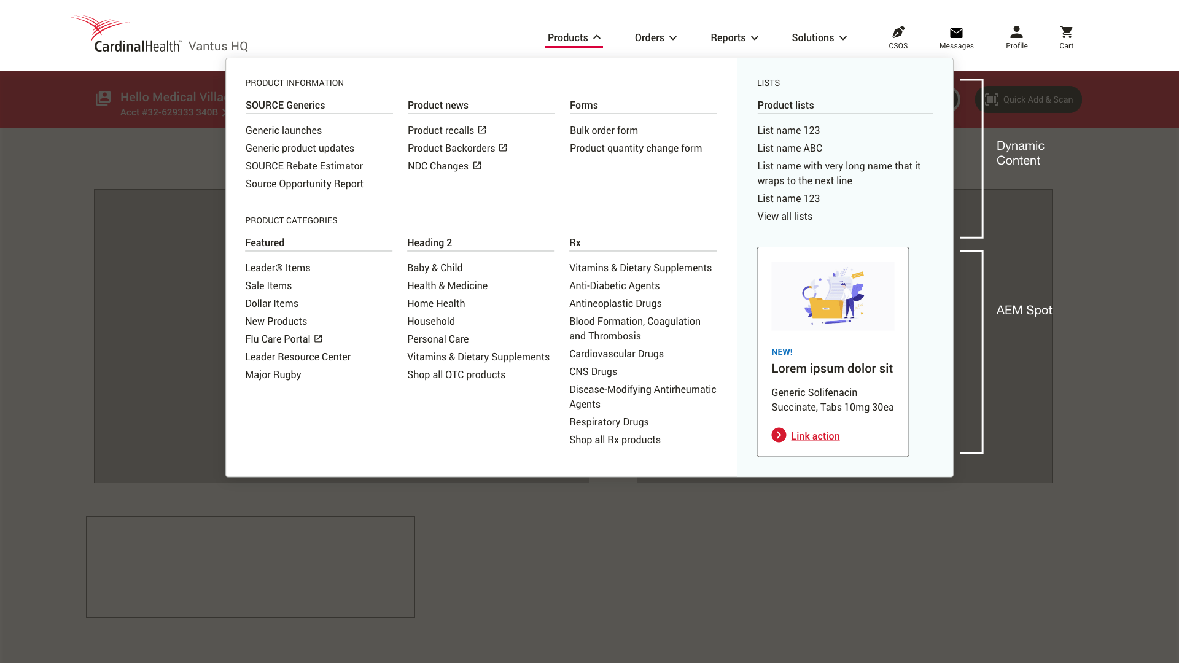The image size is (1179, 663).
Task: Open the long wrapping list name
Action: [839, 173]
